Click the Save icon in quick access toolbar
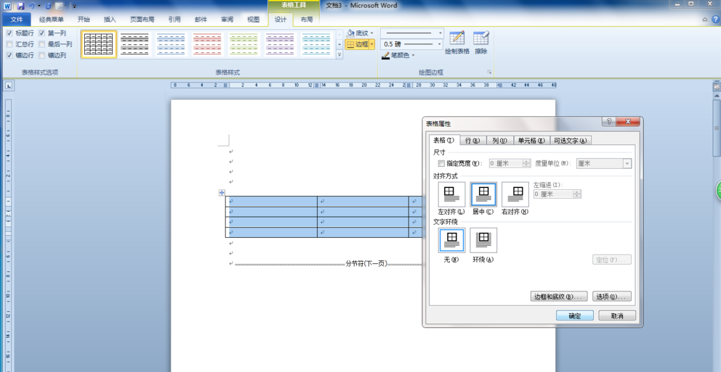 pos(20,6)
